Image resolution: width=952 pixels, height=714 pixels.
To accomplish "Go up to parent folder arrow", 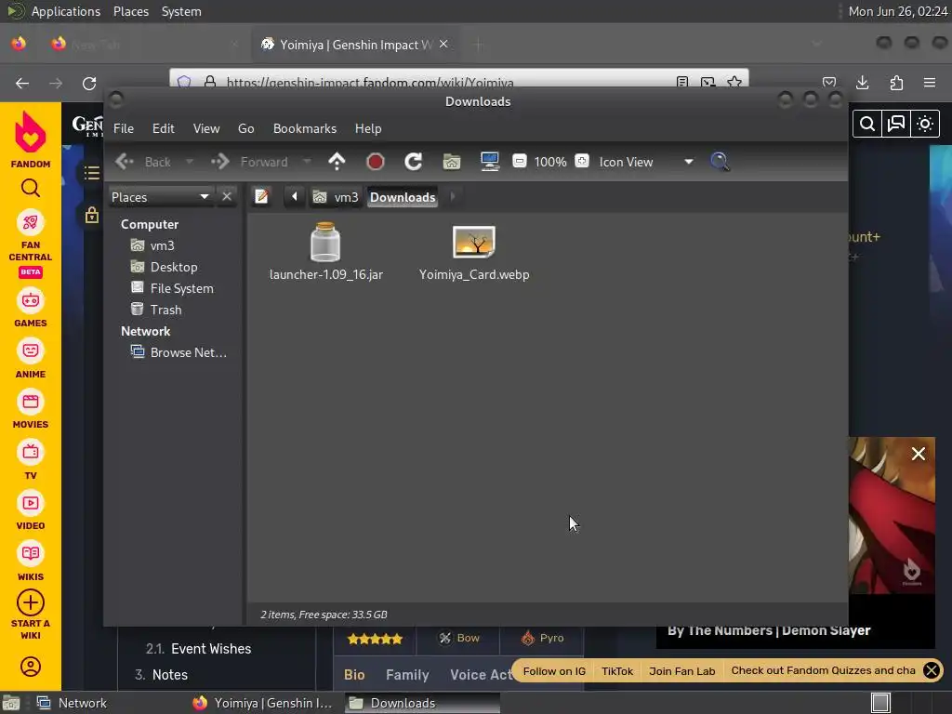I will tap(337, 162).
